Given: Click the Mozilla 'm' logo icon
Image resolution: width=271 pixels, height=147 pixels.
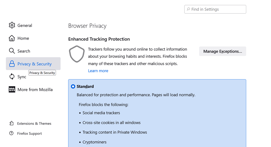Looking at the screenshot, I should point(12,89).
